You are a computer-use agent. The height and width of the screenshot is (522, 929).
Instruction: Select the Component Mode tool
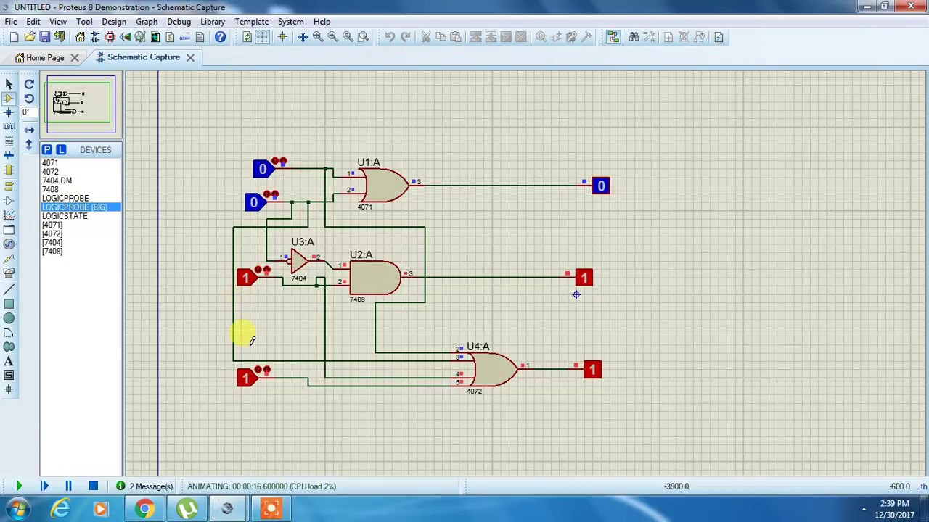(9, 99)
